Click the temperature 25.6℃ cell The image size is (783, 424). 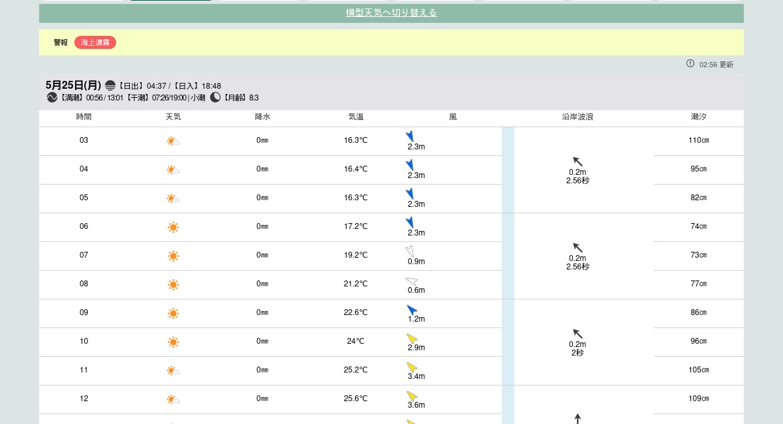pyautogui.click(x=356, y=399)
